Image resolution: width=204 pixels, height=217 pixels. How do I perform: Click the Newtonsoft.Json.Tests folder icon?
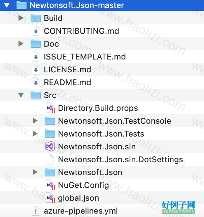point(50,134)
